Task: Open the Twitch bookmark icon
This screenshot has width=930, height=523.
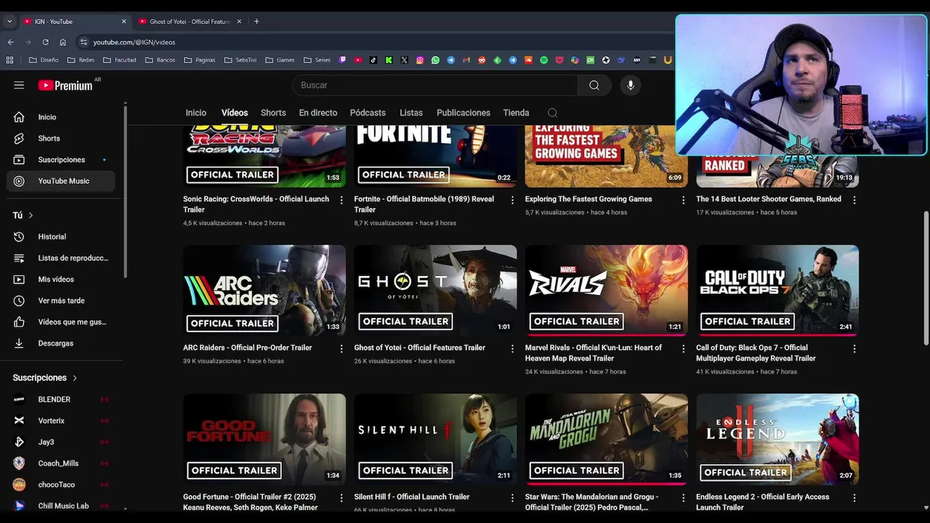Action: point(343,60)
